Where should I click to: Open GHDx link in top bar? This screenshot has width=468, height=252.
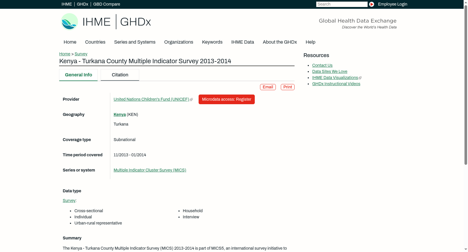[82, 4]
